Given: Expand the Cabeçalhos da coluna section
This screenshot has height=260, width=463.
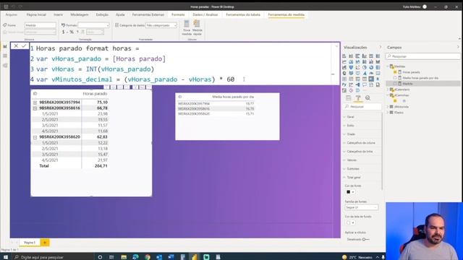Looking at the screenshot, I should pos(359,143).
